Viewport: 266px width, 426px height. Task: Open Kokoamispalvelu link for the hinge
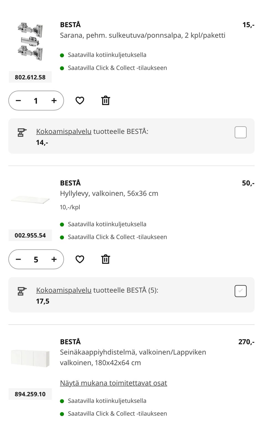[x=64, y=131]
